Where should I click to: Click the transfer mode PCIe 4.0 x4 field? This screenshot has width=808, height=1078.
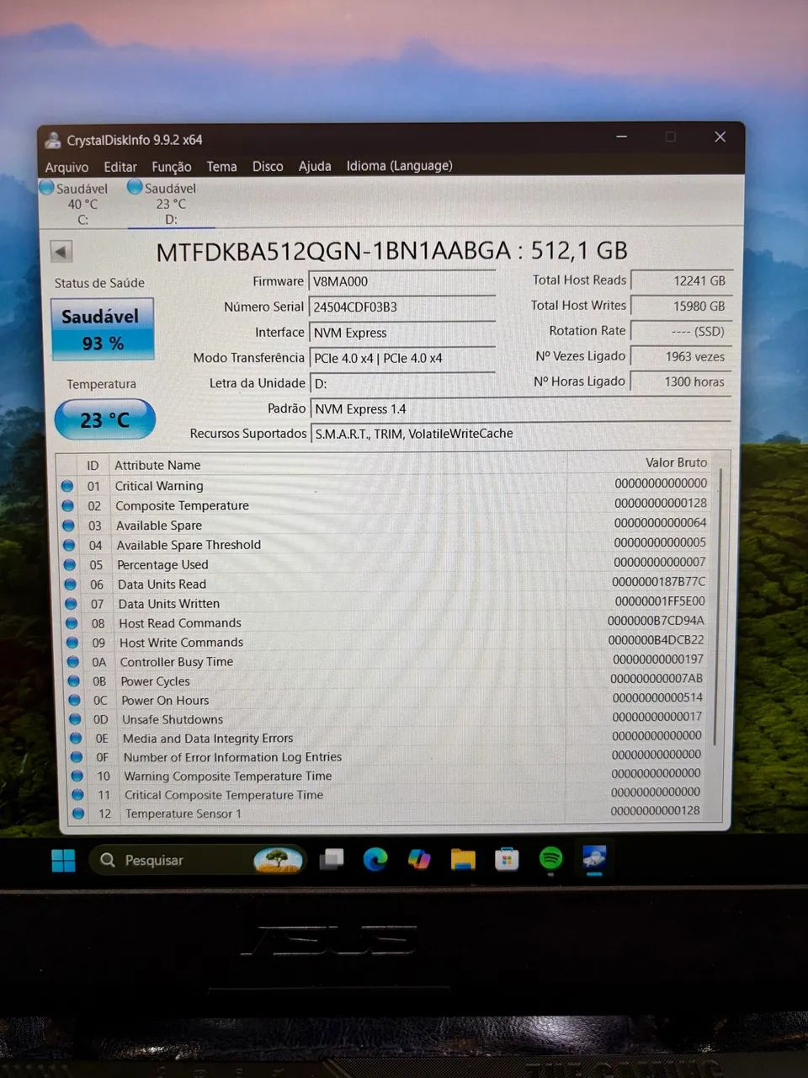pos(402,358)
